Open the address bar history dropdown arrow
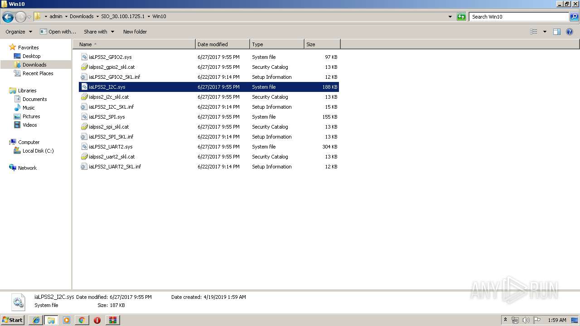Image resolution: width=580 pixels, height=326 pixels. pos(450,17)
